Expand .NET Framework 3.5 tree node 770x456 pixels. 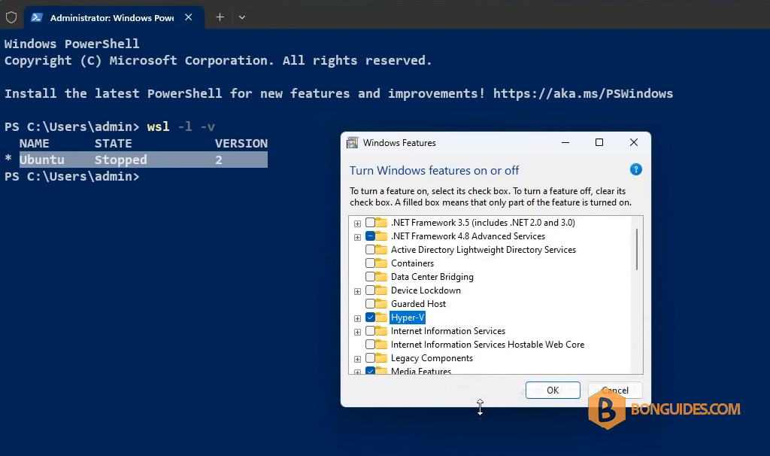pos(357,223)
